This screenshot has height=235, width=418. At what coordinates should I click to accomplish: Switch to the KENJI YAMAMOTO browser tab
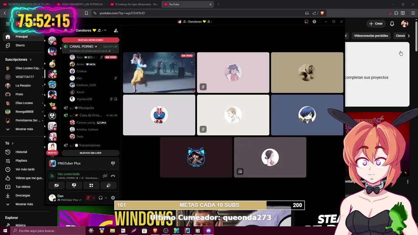point(81,4)
